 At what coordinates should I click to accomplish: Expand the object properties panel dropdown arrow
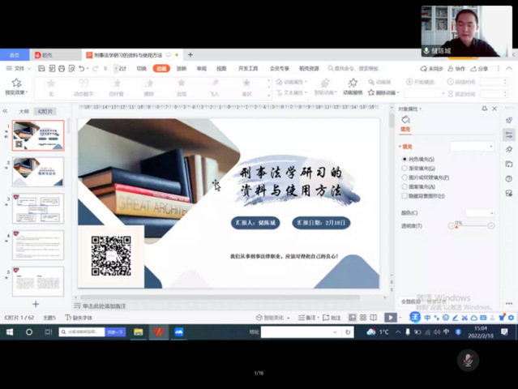(421, 109)
